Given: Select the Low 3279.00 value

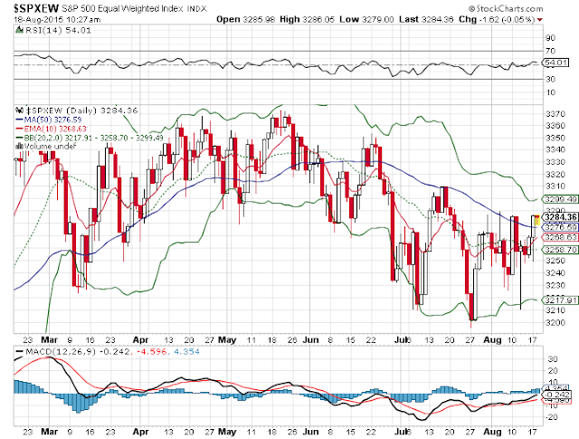Looking at the screenshot, I should 366,19.
